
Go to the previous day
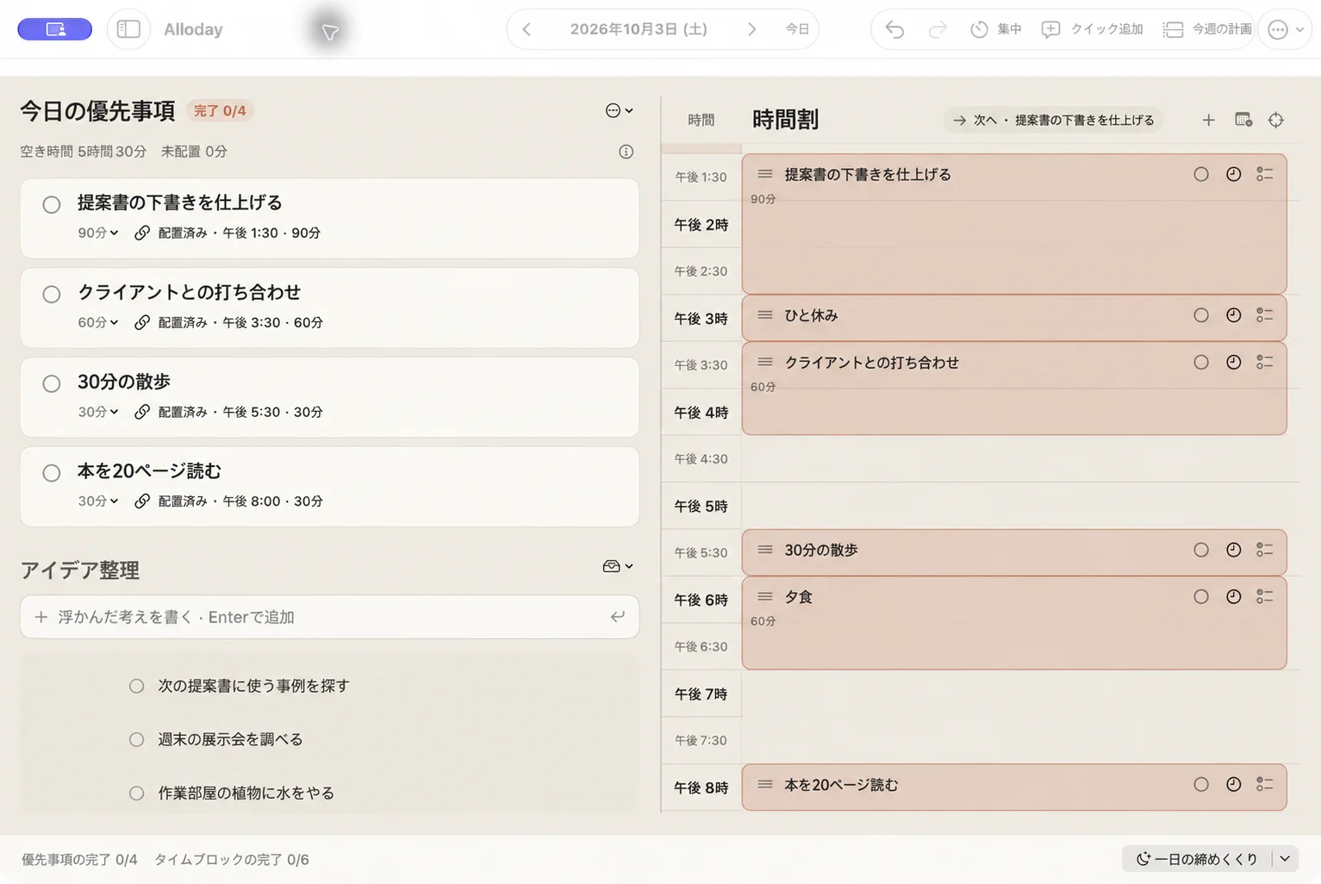tap(527, 29)
